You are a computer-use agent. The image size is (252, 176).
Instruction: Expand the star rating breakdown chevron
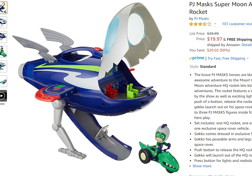[215, 24]
